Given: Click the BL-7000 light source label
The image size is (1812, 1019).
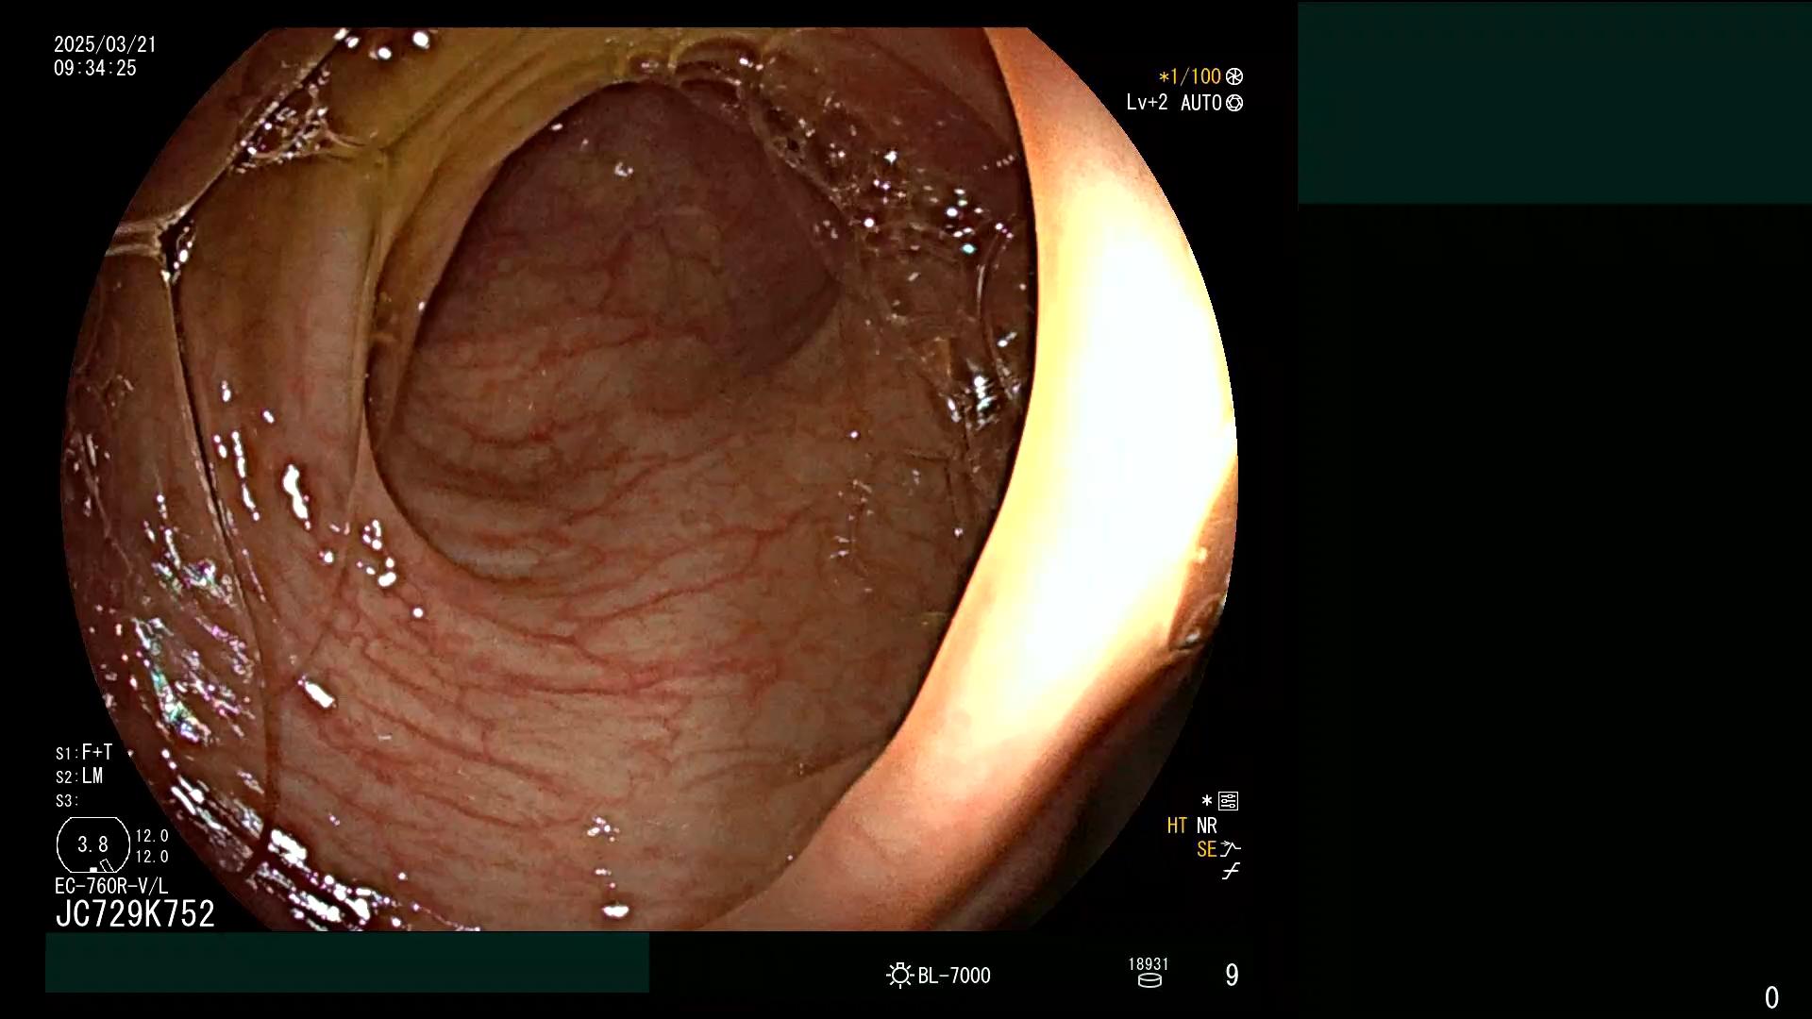Looking at the screenshot, I should [x=954, y=976].
